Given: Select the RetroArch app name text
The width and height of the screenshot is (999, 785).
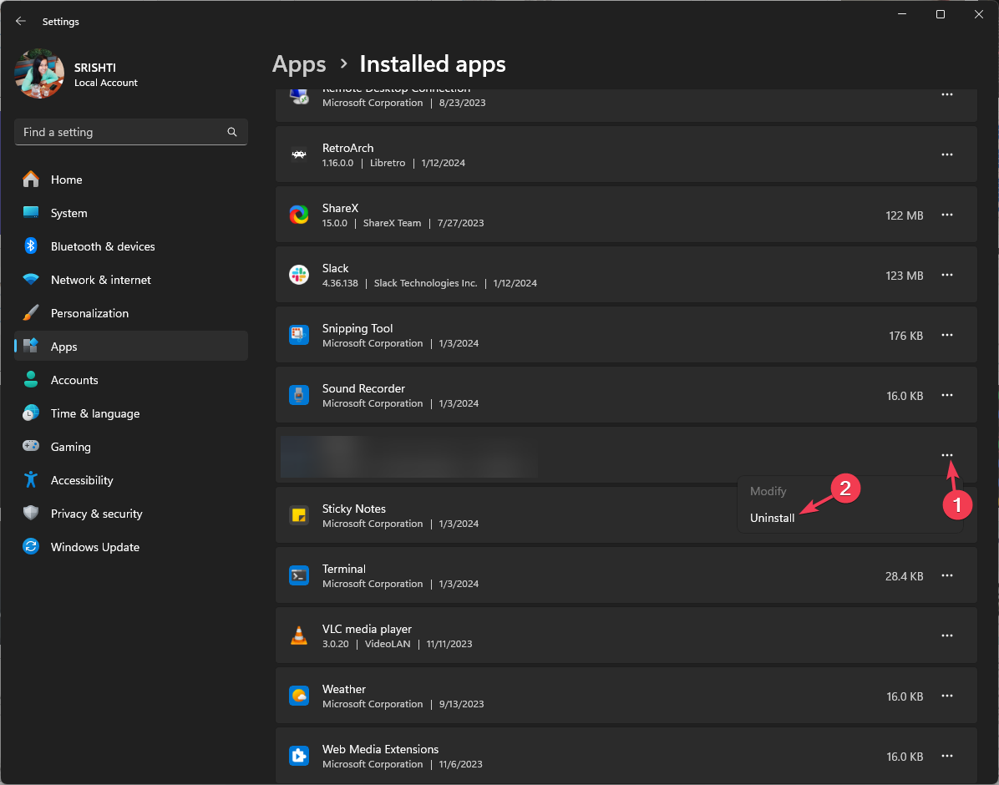Looking at the screenshot, I should tap(347, 148).
